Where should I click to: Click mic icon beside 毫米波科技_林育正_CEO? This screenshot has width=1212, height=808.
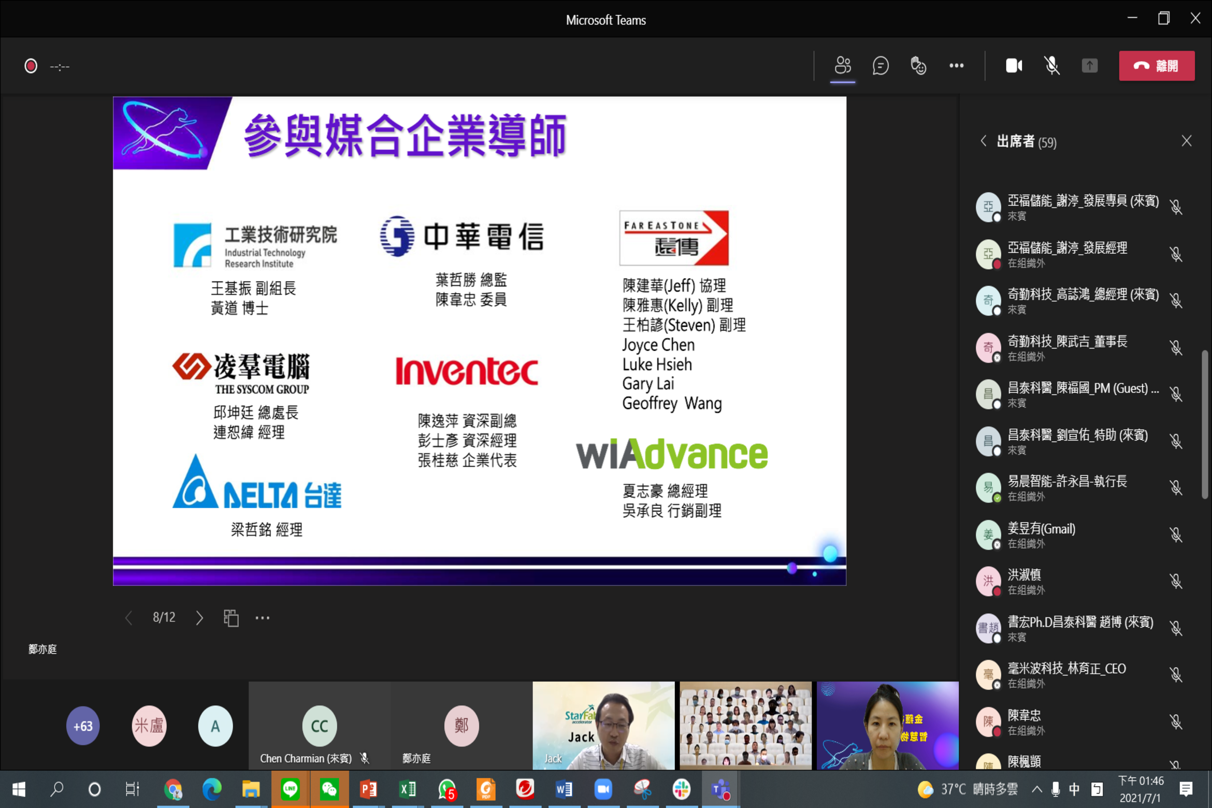coord(1176,675)
